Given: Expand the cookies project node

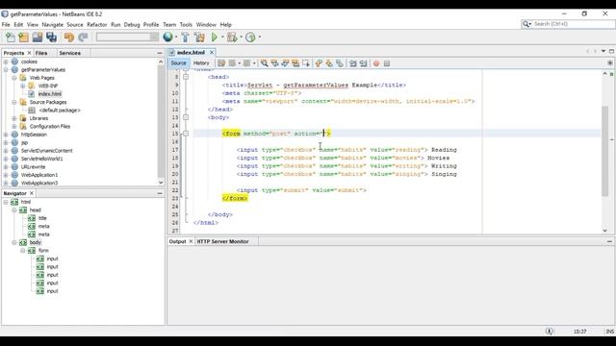Looking at the screenshot, I should (x=6, y=62).
